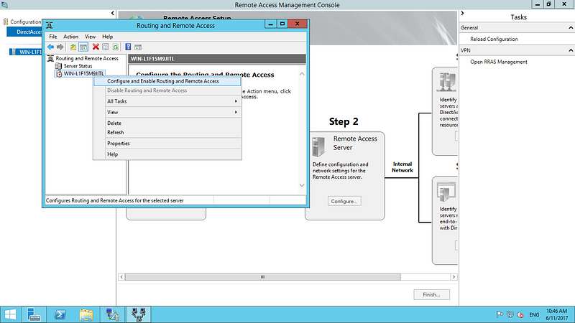Go back with the blue Back arrow
The height and width of the screenshot is (323, 575).
click(x=50, y=47)
